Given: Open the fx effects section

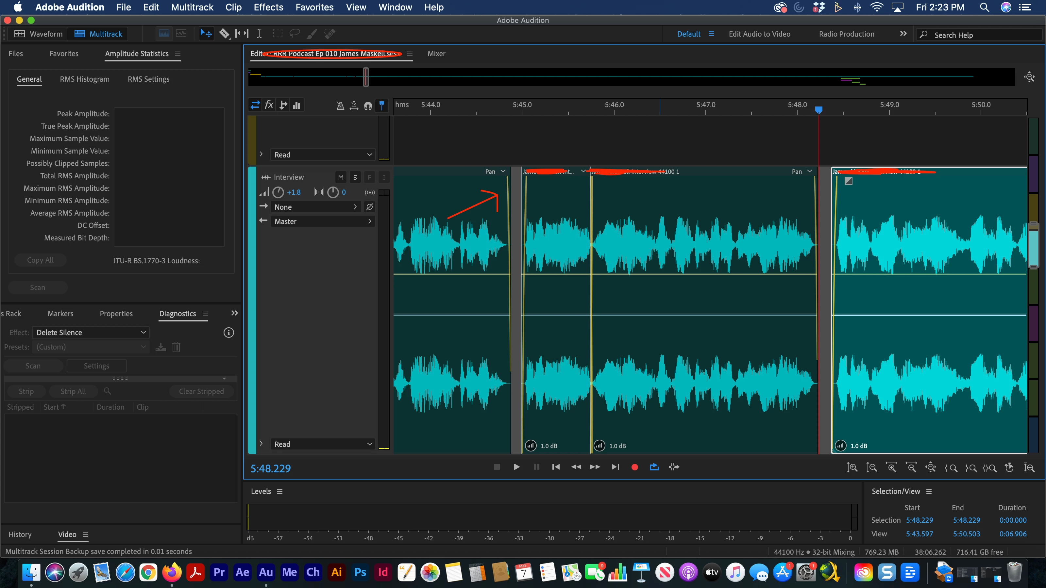Looking at the screenshot, I should [x=269, y=105].
